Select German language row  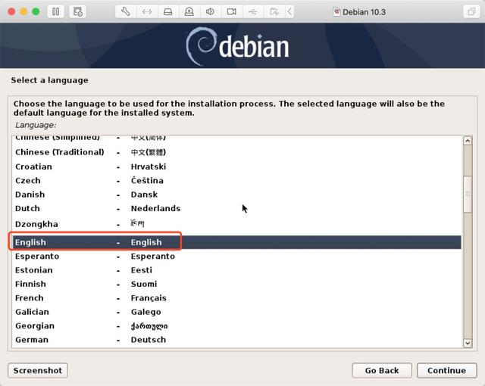click(236, 339)
